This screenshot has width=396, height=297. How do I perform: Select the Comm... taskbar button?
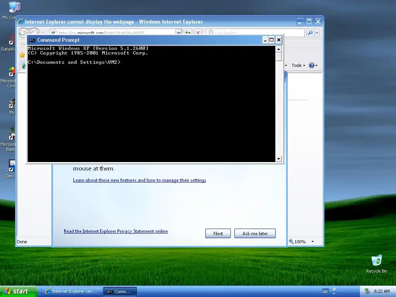coord(120,292)
